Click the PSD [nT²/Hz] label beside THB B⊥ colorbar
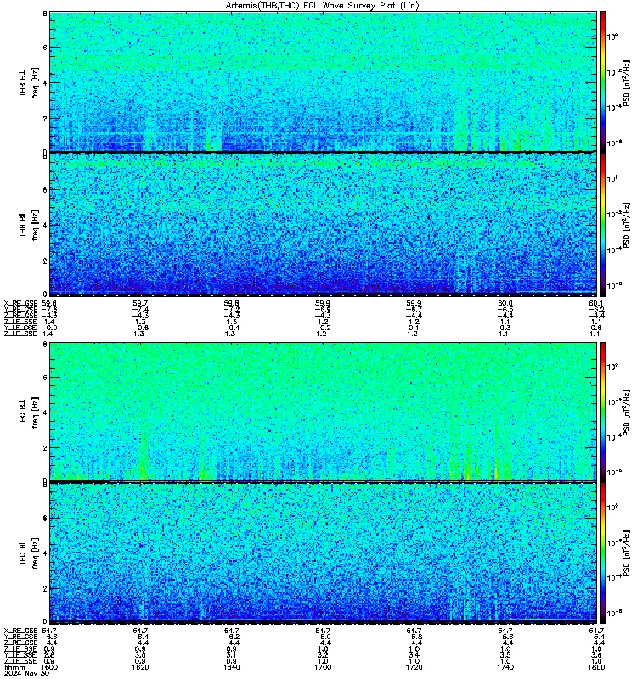The image size is (637, 679). click(626, 82)
